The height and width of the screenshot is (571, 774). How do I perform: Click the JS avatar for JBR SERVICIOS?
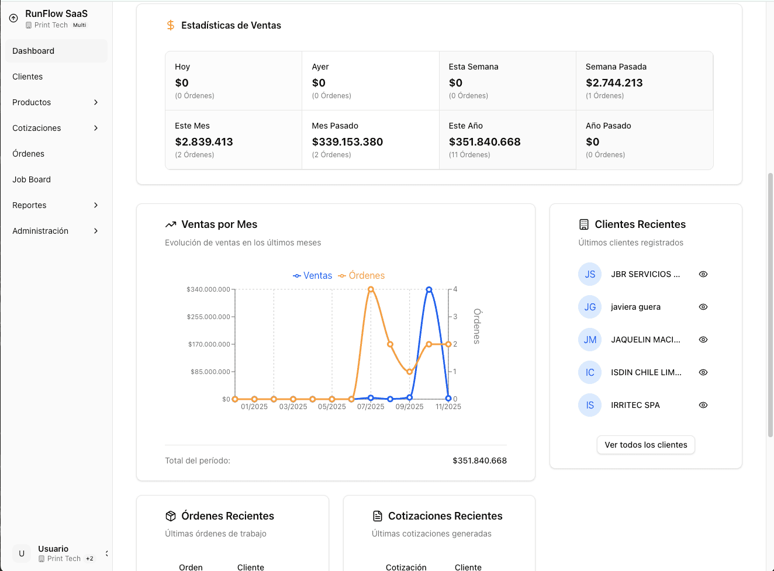[590, 274]
